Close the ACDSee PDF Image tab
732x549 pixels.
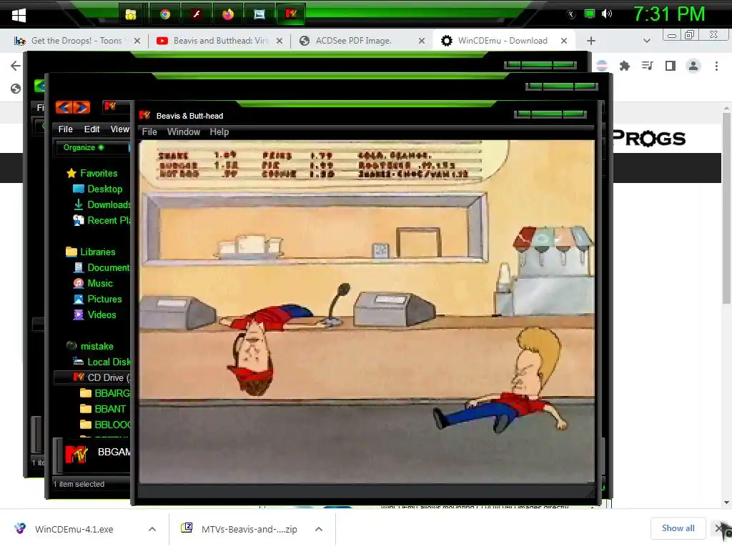[x=422, y=41]
